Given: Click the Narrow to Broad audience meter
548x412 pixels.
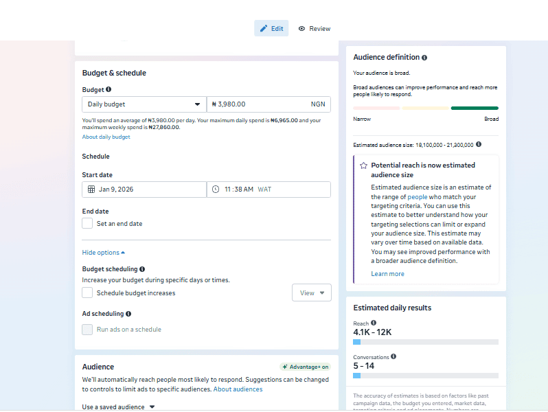Looking at the screenshot, I should pos(426,108).
